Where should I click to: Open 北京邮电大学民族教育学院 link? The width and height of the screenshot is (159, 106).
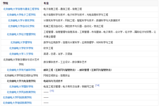pos(21,92)
